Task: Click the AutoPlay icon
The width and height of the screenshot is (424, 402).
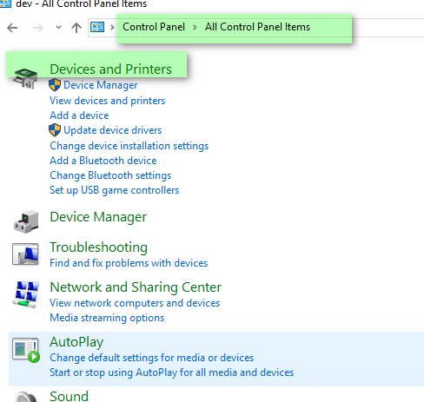Action: tap(25, 350)
